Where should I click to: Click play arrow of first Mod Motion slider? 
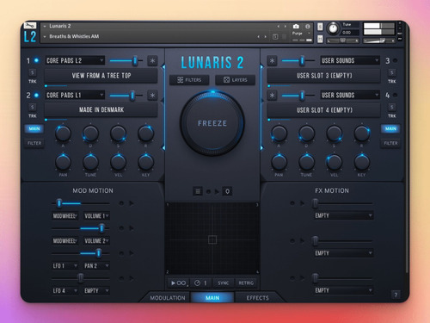(x=132, y=203)
